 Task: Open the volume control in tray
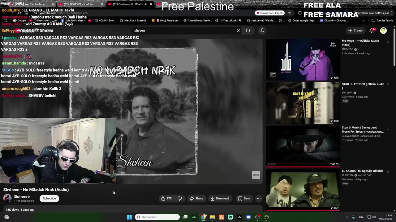pos(374,217)
